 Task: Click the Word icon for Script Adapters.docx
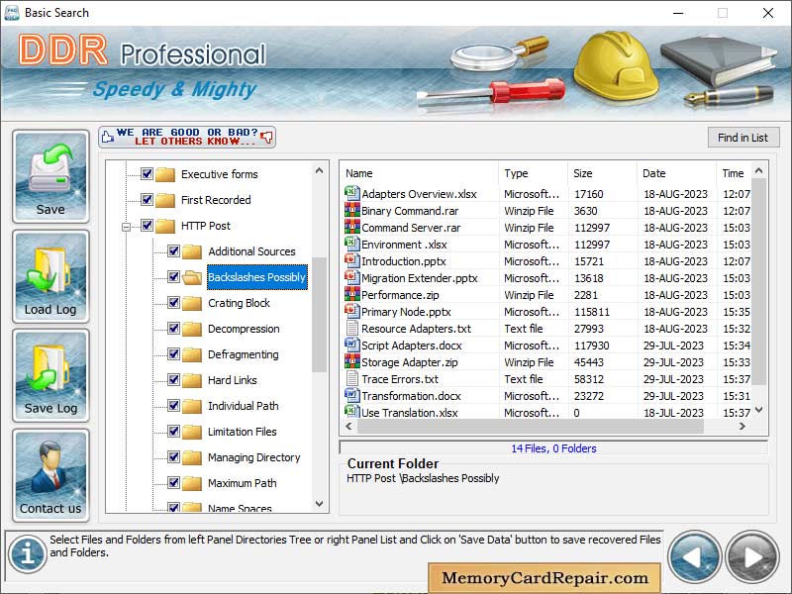click(351, 345)
